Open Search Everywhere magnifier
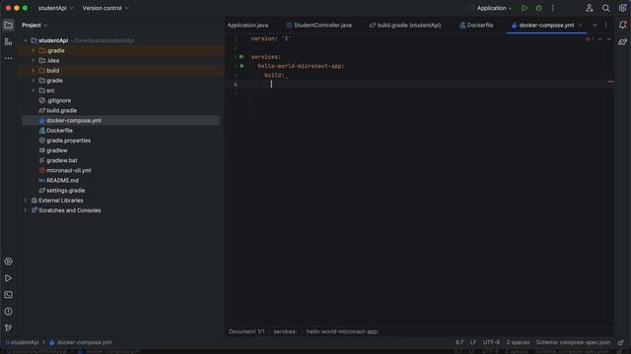631x354 pixels. [605, 8]
